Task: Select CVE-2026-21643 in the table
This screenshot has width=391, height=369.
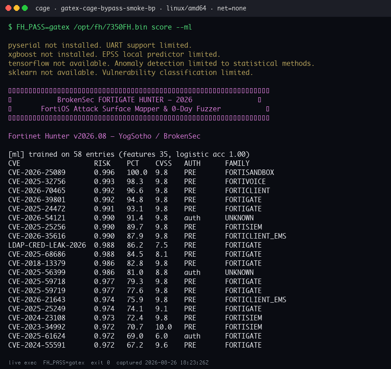Action: click(37, 299)
